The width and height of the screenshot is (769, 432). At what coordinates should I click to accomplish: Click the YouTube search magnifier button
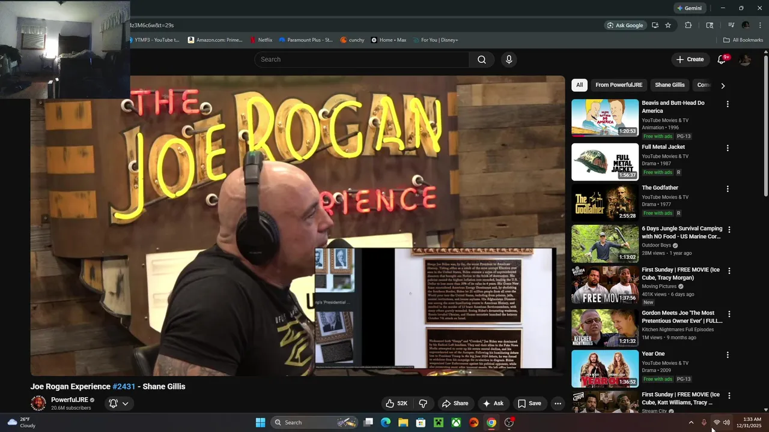point(482,59)
